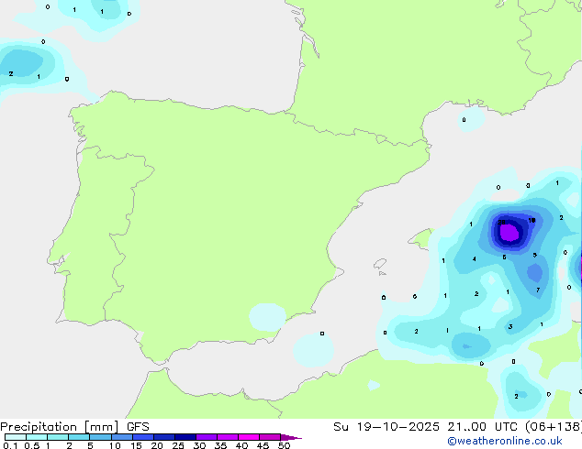
Task: Click the '3' precipitation value on the map
Action: [510, 327]
